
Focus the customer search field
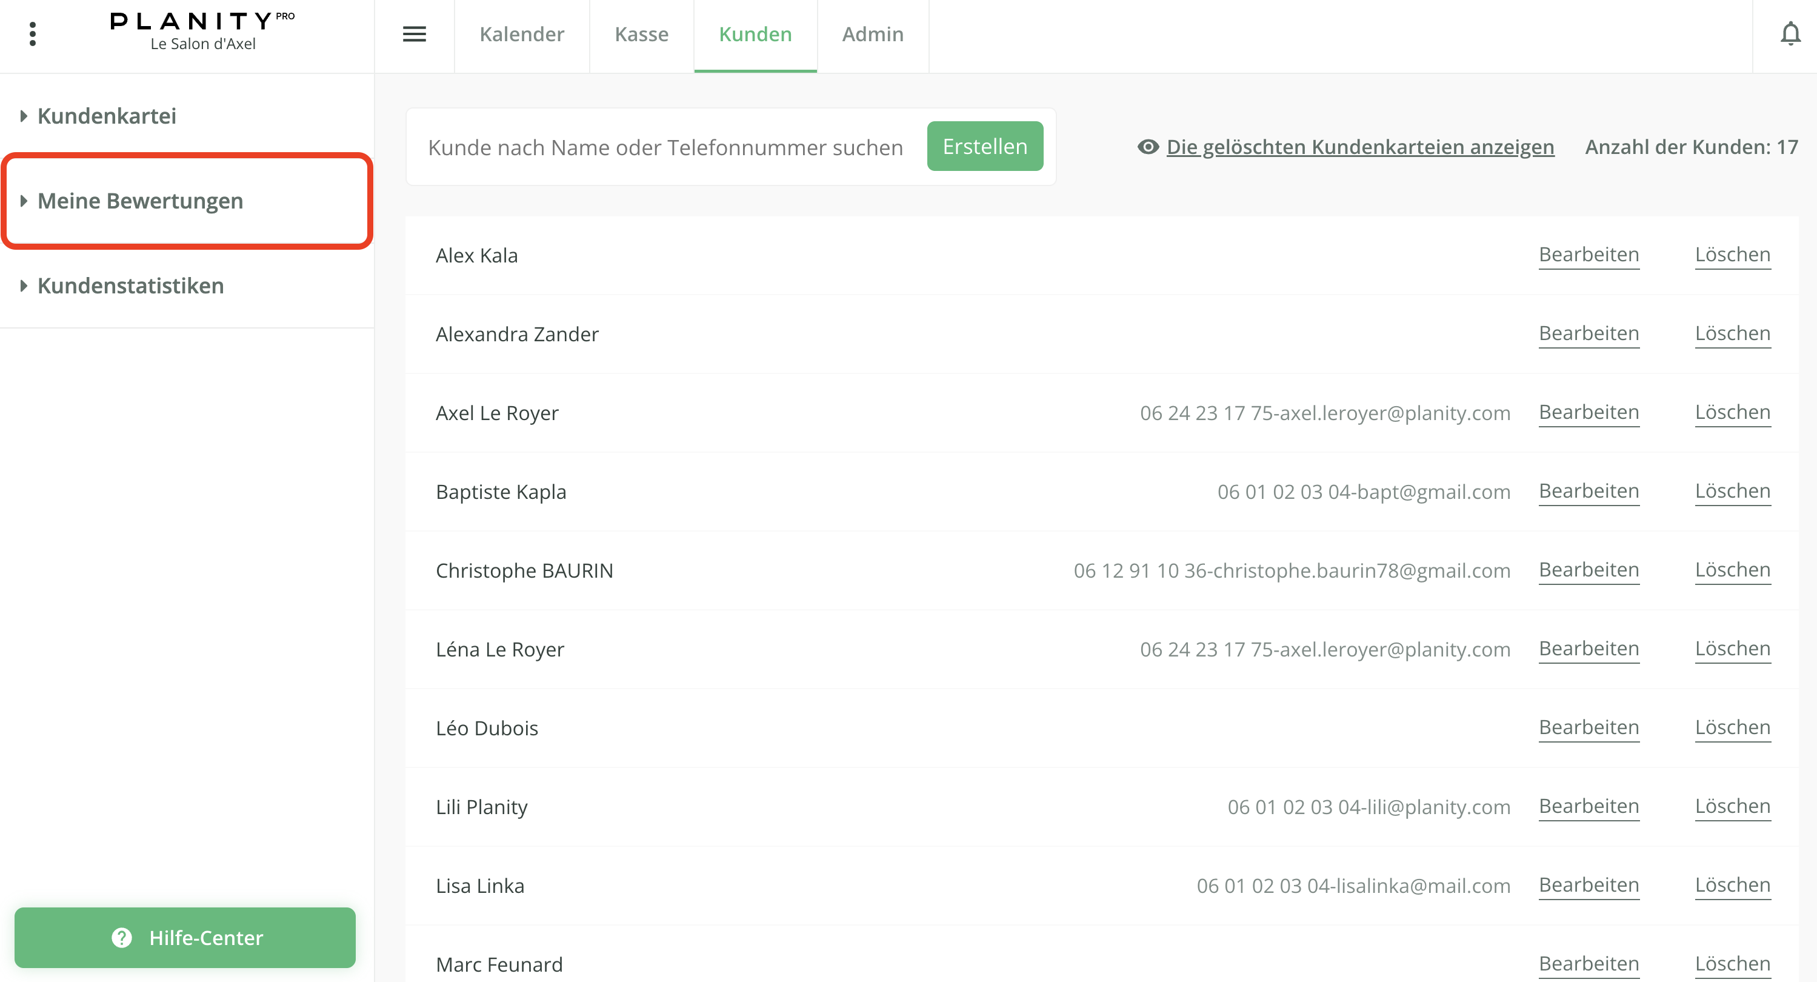tap(665, 147)
